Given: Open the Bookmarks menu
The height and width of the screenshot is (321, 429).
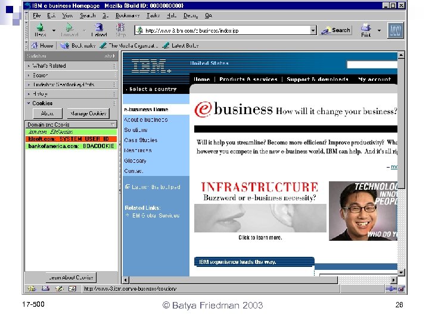Looking at the screenshot, I should (128, 15).
